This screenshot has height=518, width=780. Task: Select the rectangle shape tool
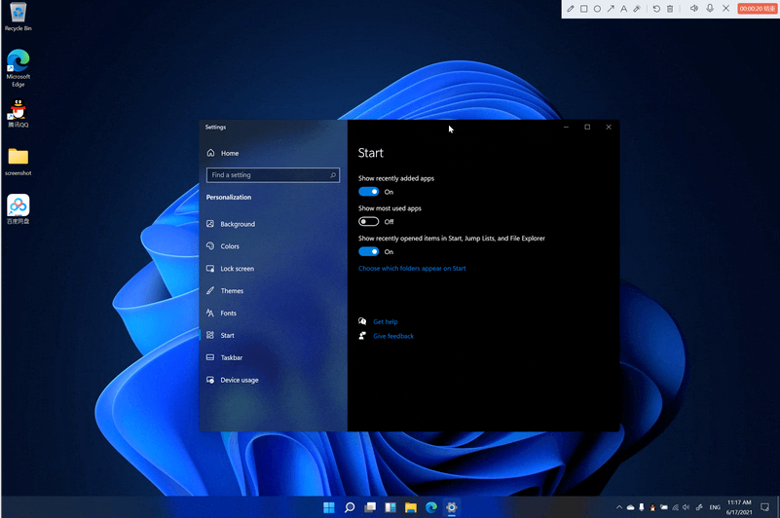584,9
